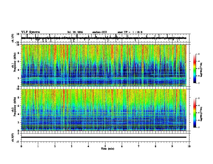Click the lower colorbar next to ch.2 spectrogram

(195, 113)
